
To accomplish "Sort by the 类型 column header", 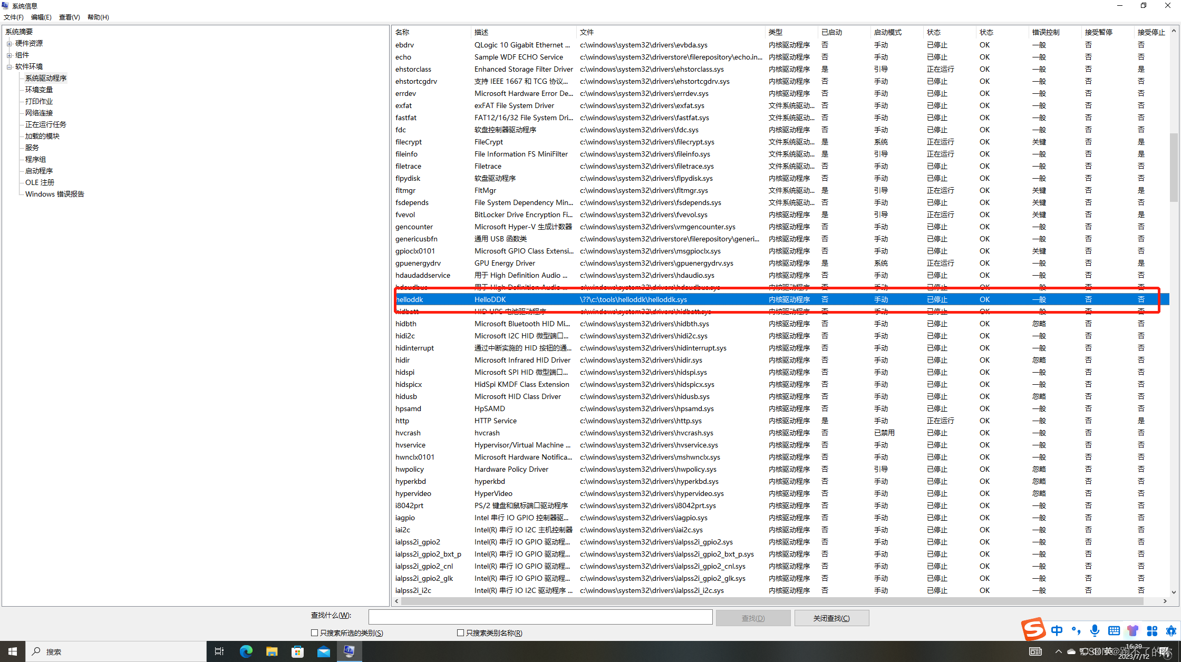I will (791, 32).
